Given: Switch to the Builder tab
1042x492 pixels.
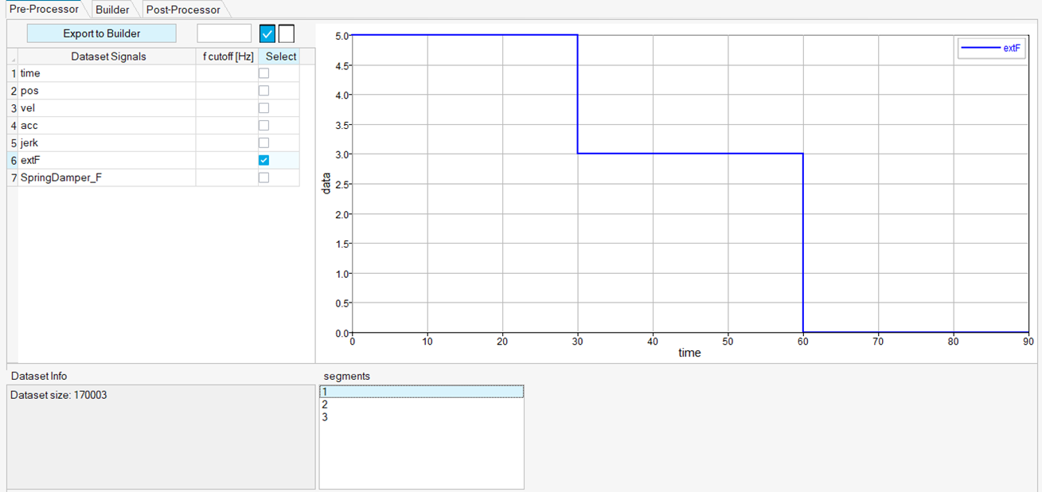Looking at the screenshot, I should click(112, 10).
